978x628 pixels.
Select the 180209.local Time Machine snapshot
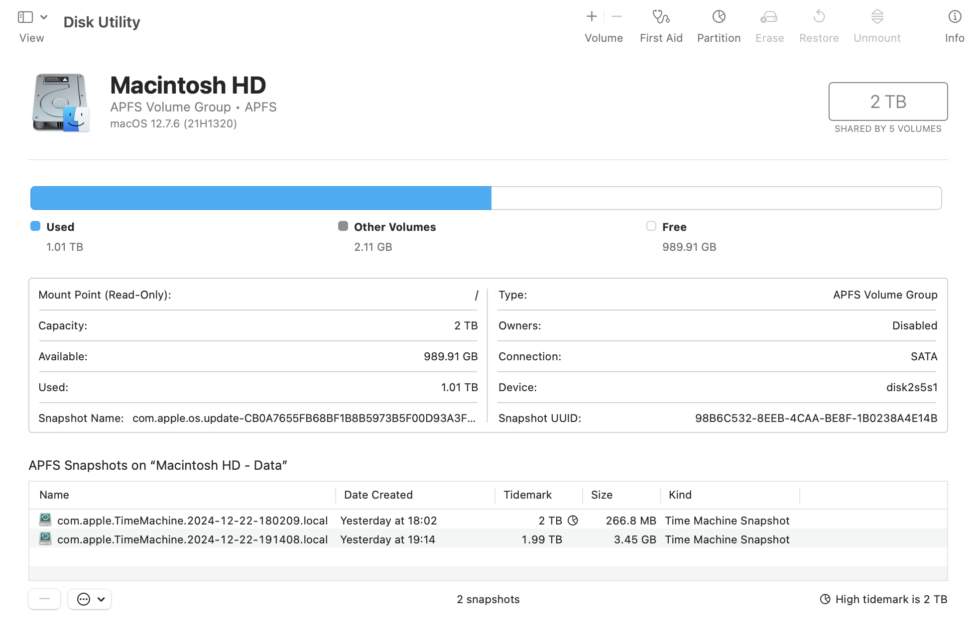192,521
